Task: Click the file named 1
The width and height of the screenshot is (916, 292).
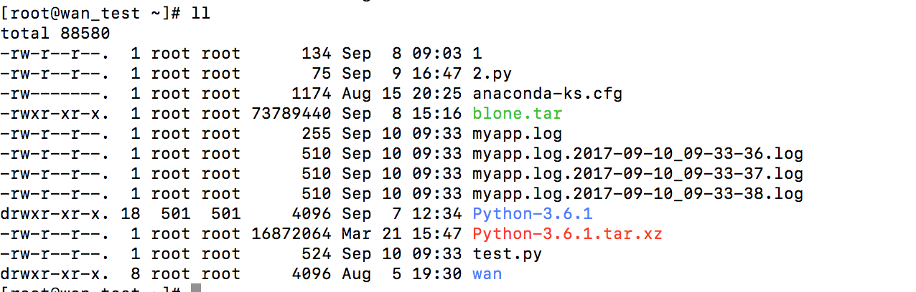Action: coord(477,54)
